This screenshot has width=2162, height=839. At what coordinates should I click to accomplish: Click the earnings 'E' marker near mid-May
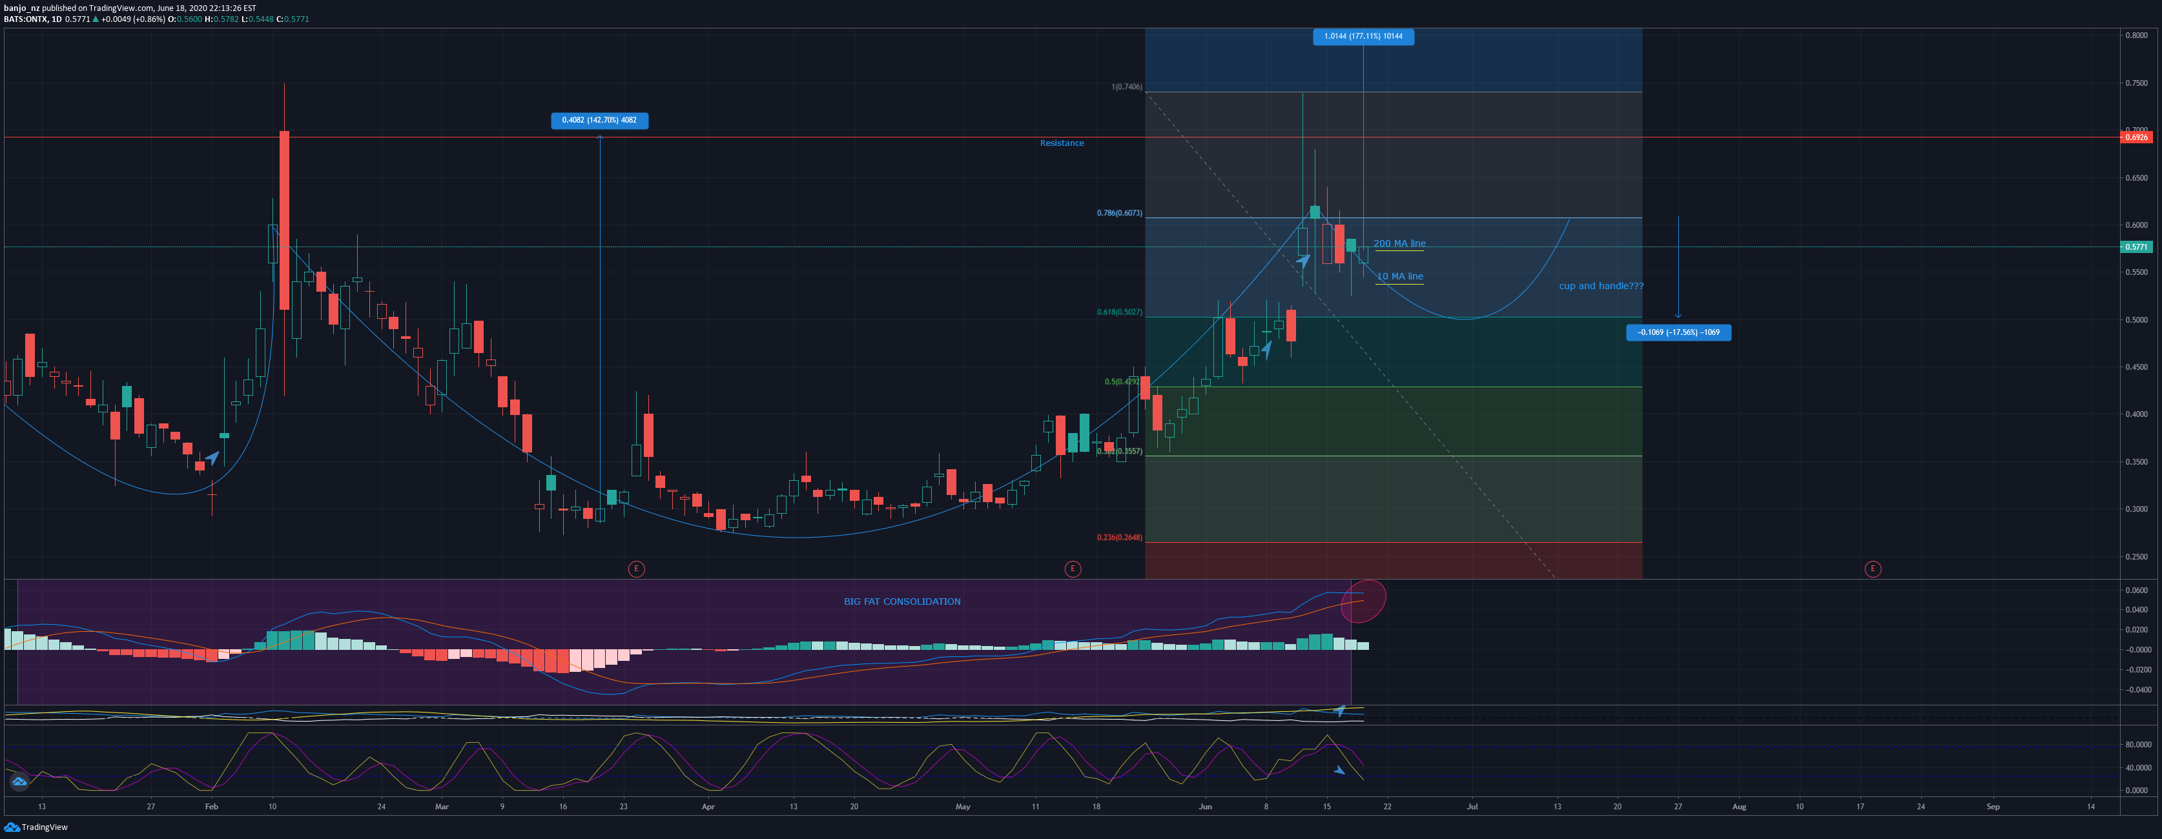pyautogui.click(x=1072, y=569)
